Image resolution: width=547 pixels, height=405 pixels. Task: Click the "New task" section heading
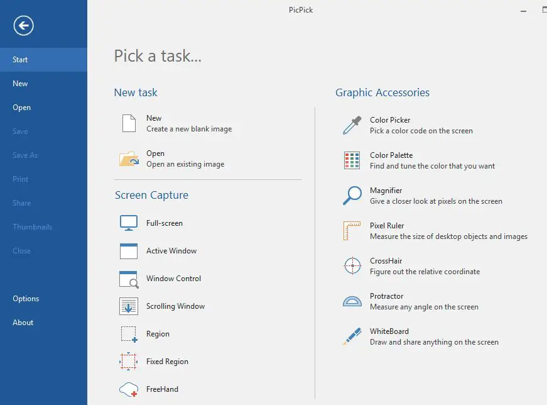[x=136, y=92]
